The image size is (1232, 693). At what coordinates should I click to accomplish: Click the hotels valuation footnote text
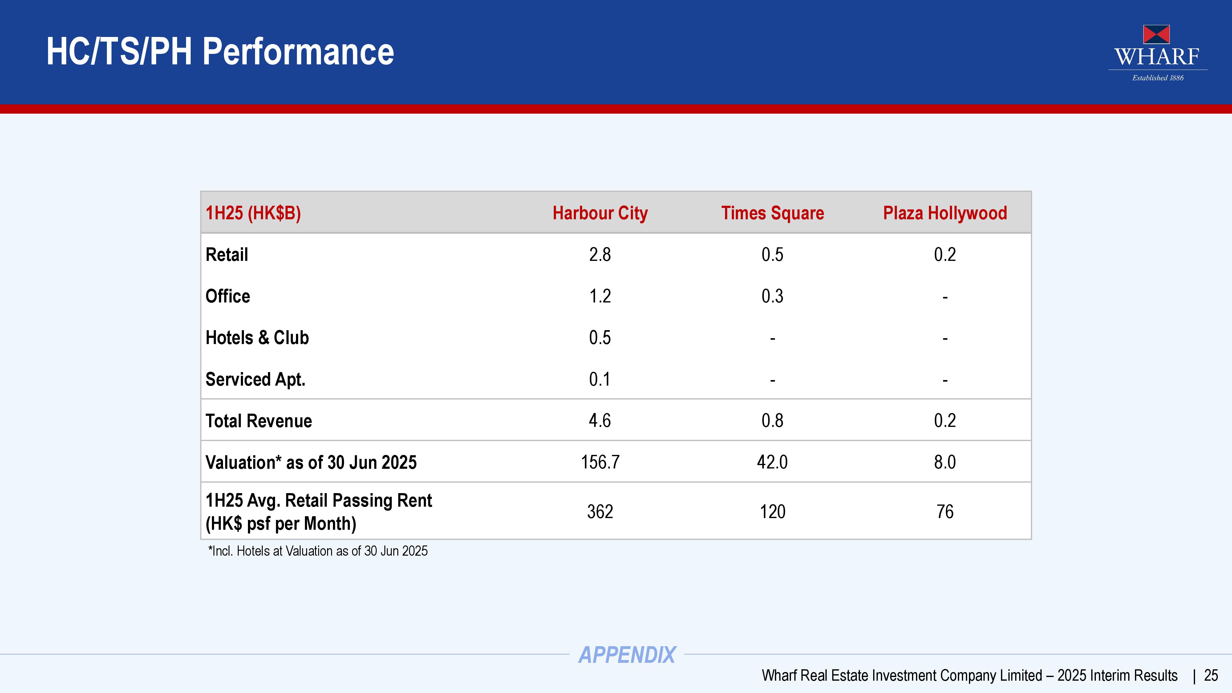tap(318, 551)
